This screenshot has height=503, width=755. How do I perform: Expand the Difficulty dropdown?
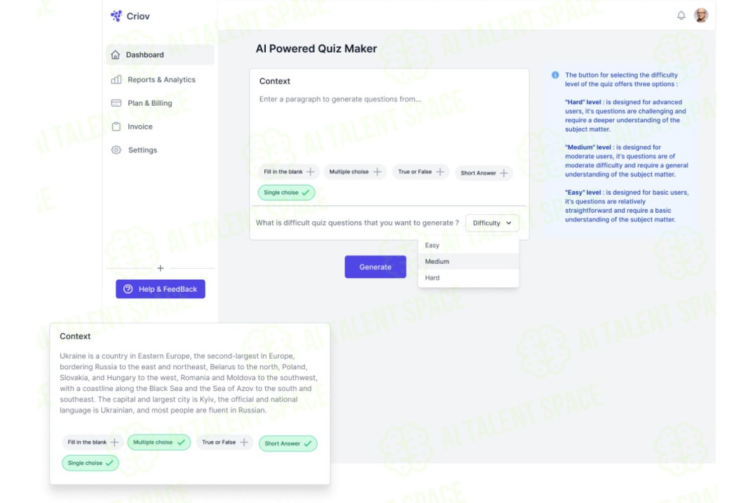(x=492, y=223)
